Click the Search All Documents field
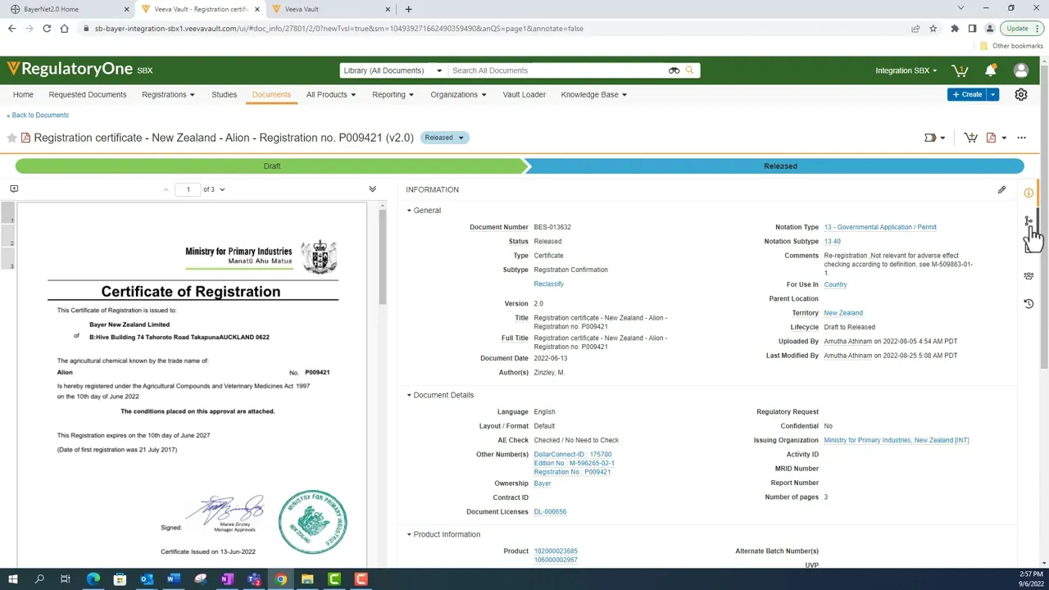Image resolution: width=1049 pixels, height=590 pixels. click(557, 70)
